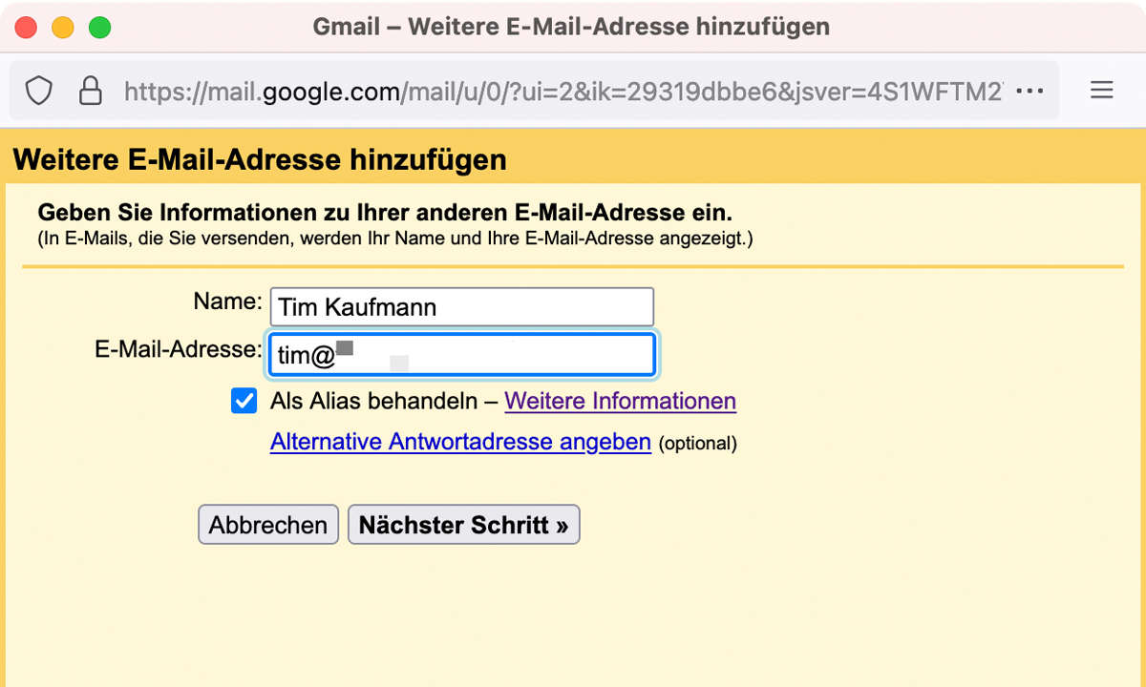The height and width of the screenshot is (687, 1146).
Task: Open the three-dot page actions menu
Action: [x=1029, y=92]
